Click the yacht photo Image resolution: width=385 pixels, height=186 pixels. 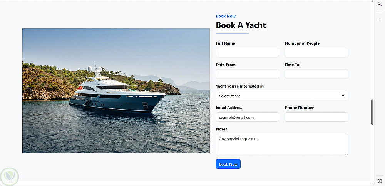(116, 91)
